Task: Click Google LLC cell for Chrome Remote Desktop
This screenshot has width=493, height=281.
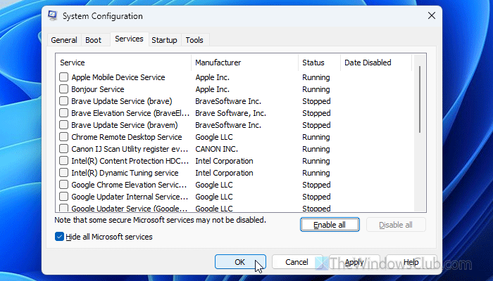Action: [x=214, y=137]
